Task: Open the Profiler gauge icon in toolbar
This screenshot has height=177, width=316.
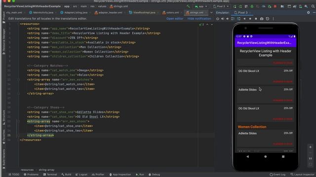Action: [263, 6]
